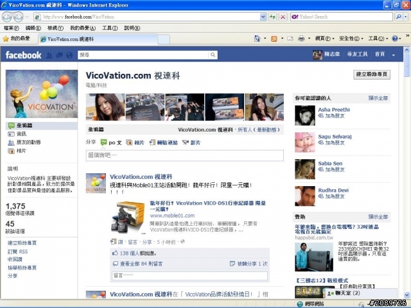Screen dimensions: 411x308
Task: Open Facebook friend requests icon
Action: coord(49,55)
